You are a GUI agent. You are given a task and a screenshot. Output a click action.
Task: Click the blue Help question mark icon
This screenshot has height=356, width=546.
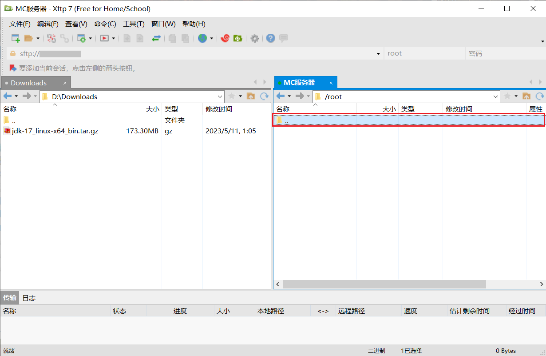(x=271, y=39)
